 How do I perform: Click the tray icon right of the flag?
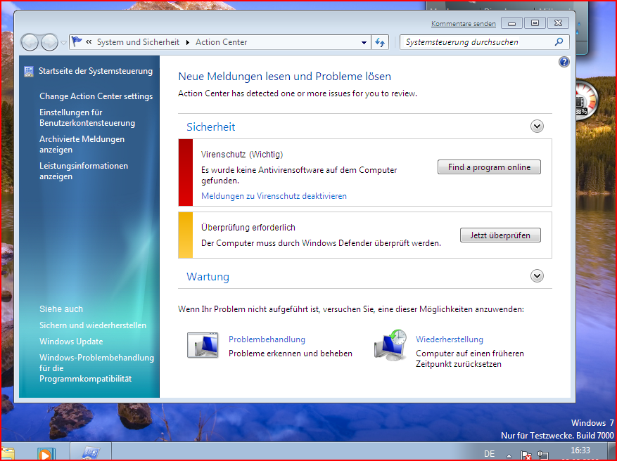[x=543, y=455]
